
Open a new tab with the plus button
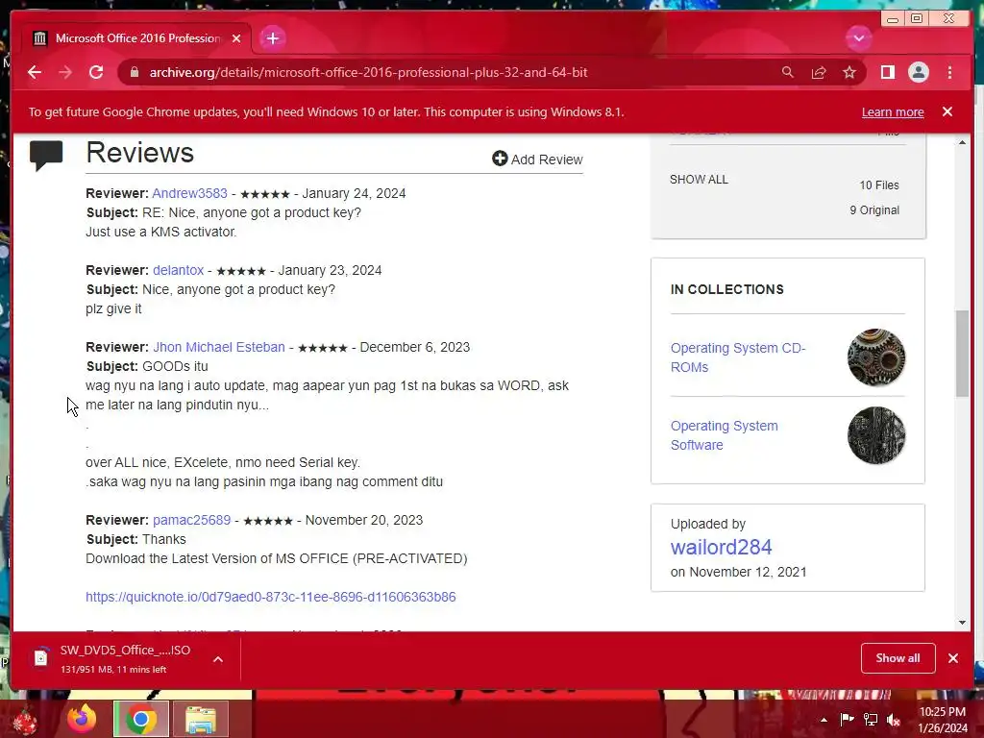tap(272, 38)
